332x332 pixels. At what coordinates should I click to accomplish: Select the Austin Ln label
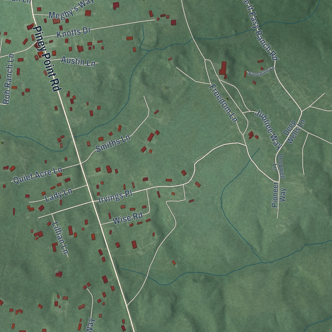[78, 61]
